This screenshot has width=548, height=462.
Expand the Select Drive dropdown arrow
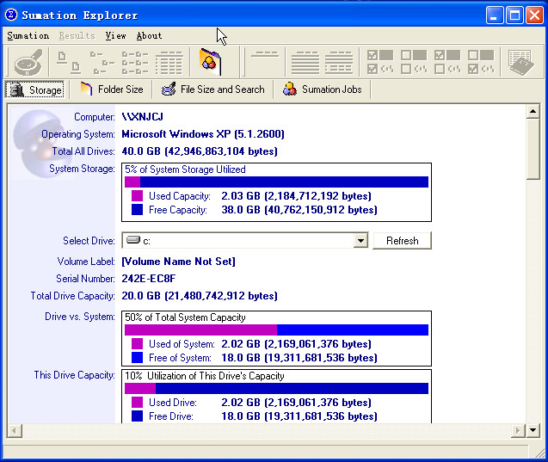(x=360, y=240)
